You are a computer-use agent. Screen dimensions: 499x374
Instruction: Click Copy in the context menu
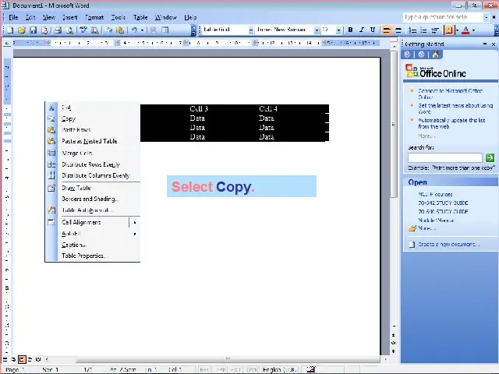tap(69, 119)
